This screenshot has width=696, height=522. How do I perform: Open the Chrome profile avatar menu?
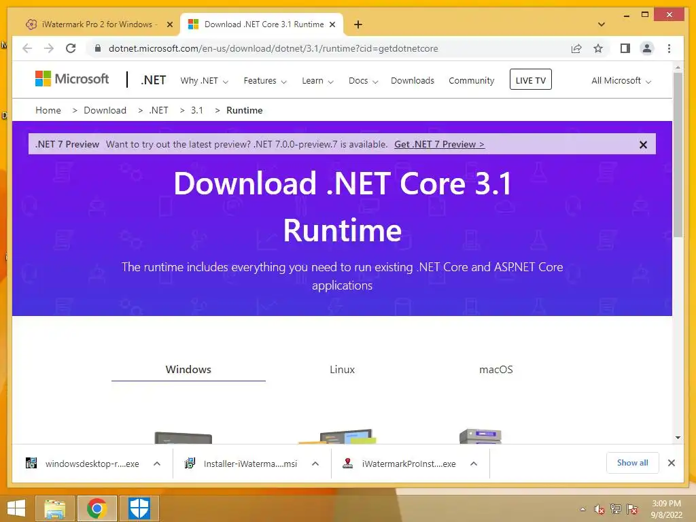coord(647,48)
